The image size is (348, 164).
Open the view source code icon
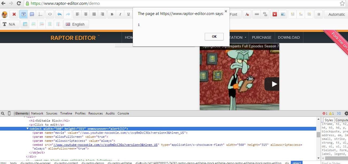pos(50,14)
